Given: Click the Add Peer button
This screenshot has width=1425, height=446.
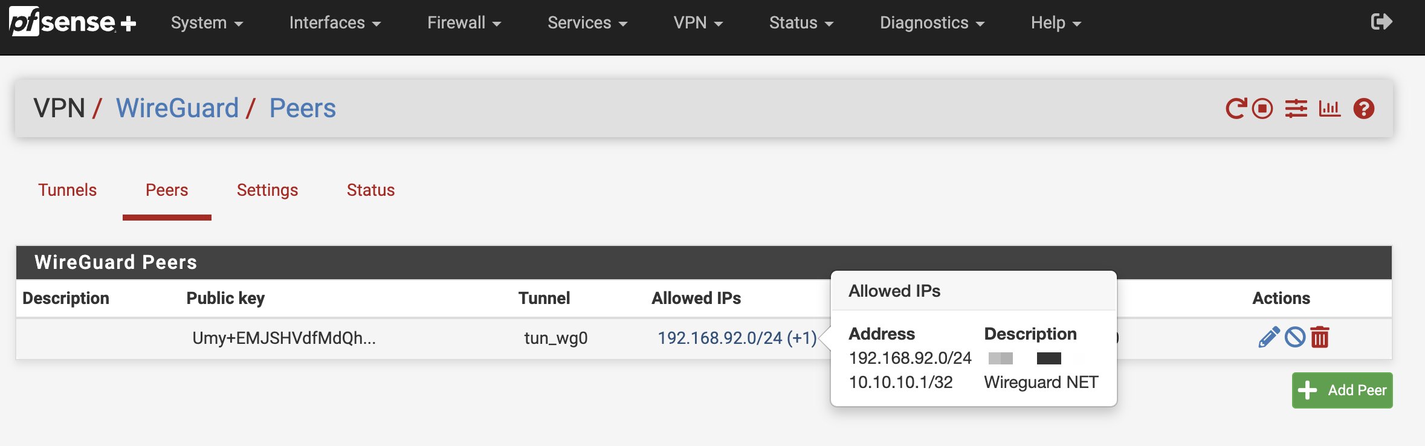Looking at the screenshot, I should coord(1342,390).
